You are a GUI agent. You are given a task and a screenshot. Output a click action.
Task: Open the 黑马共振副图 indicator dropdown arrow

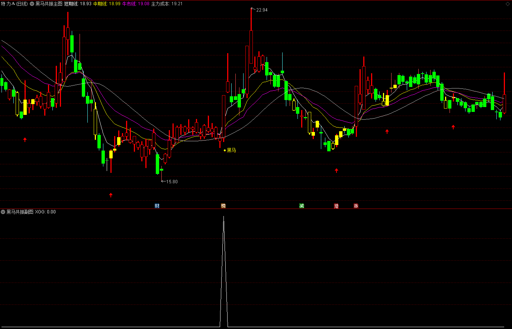(3, 212)
